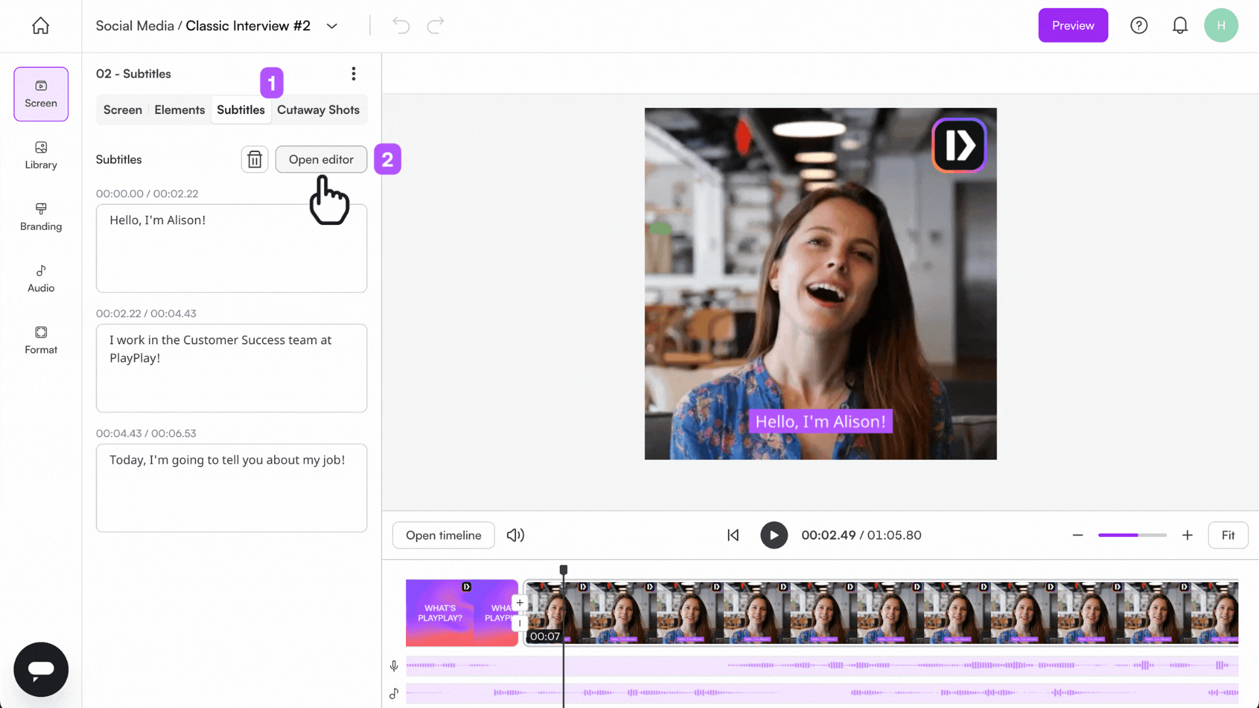Open the three-dot options menu
Screen dimensions: 1259x708
coord(354,73)
